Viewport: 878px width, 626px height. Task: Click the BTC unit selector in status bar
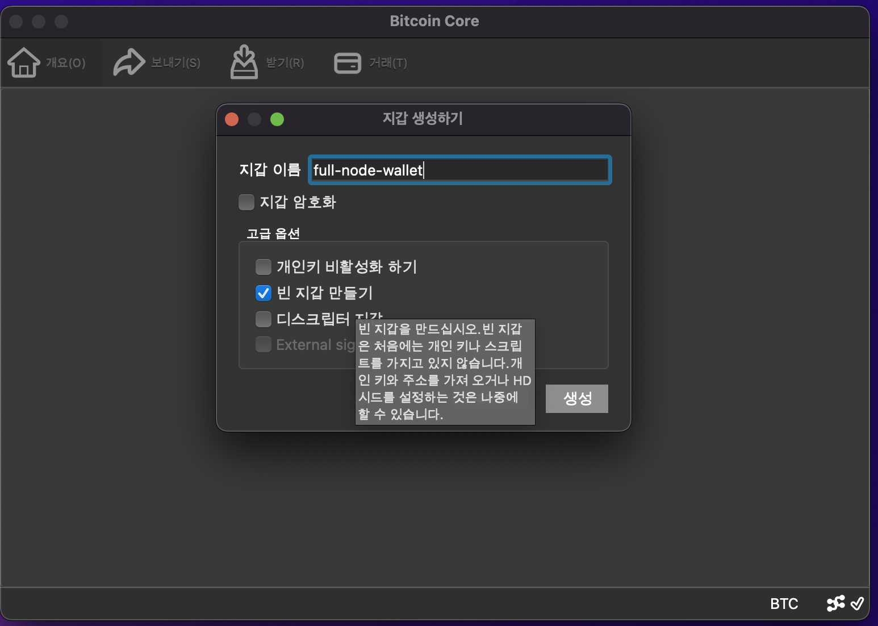tap(784, 603)
